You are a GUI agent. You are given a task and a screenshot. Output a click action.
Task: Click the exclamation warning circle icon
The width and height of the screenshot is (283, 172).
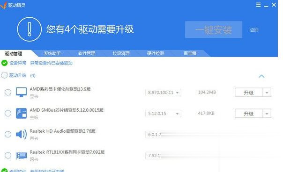tap(30, 29)
